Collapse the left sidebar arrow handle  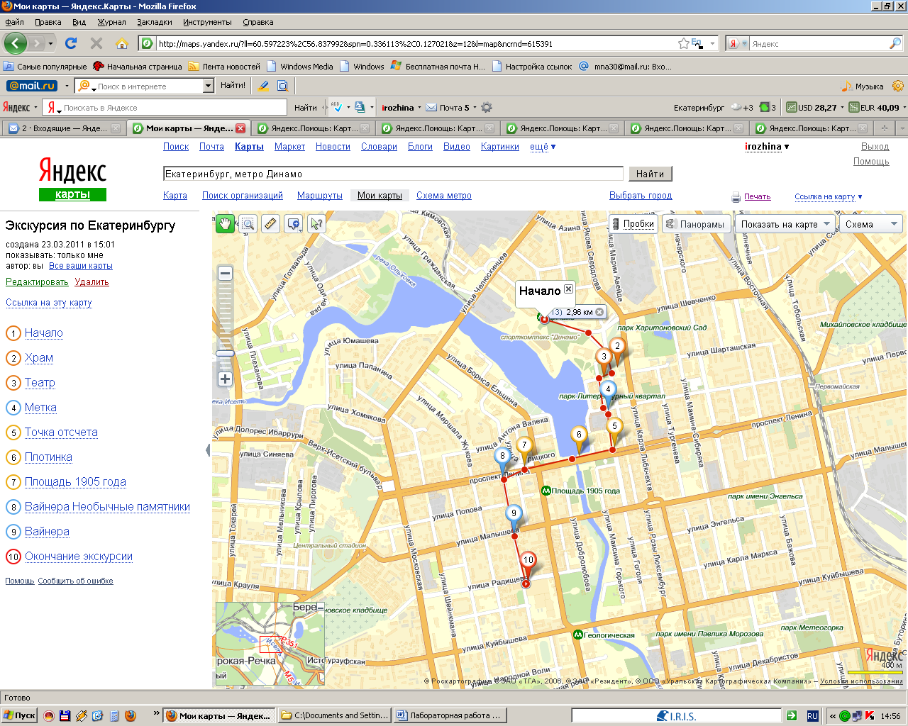pyautogui.click(x=208, y=449)
